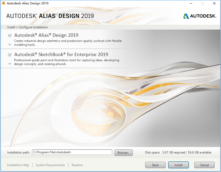Click 'Create industrial design aesthetics' description
The height and width of the screenshot is (172, 221).
[68, 43]
